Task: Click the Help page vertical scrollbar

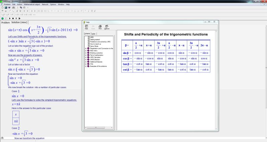Action: coord(216,80)
